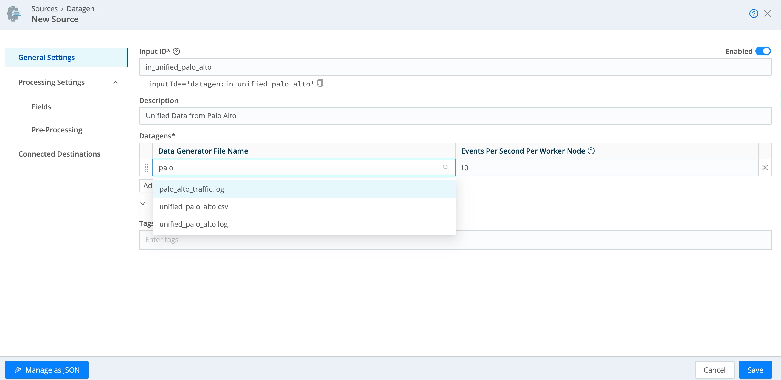
Task: Click the Input ID help tooltip icon
Action: point(176,52)
